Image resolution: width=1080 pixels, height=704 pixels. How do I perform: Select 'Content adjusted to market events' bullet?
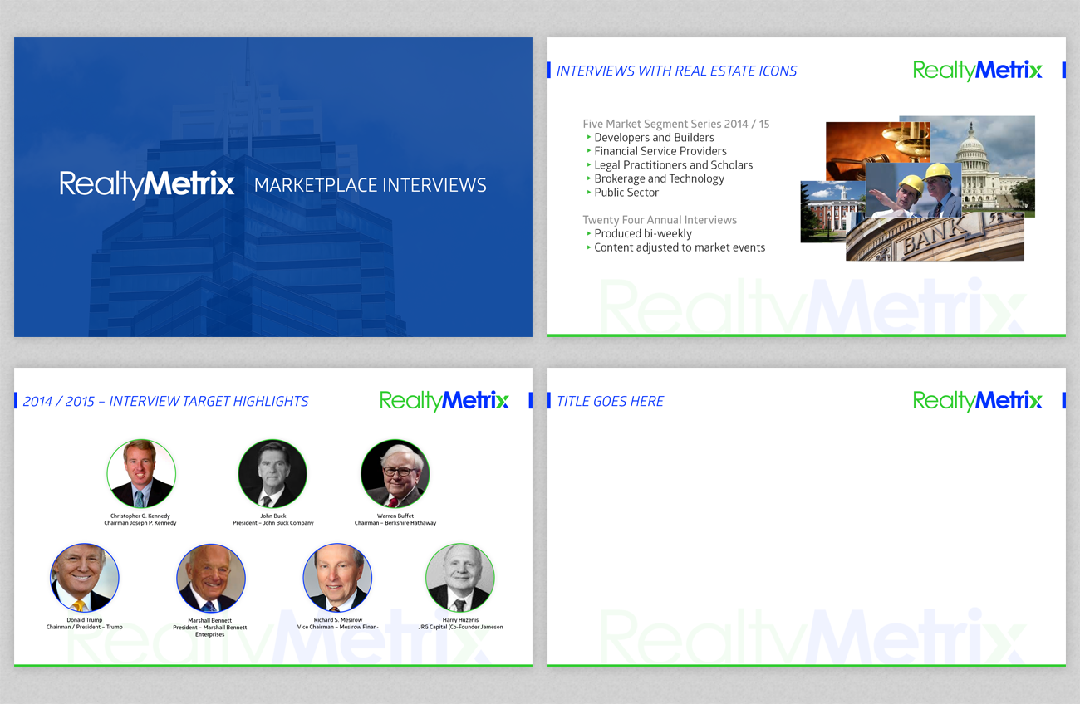[x=680, y=247]
